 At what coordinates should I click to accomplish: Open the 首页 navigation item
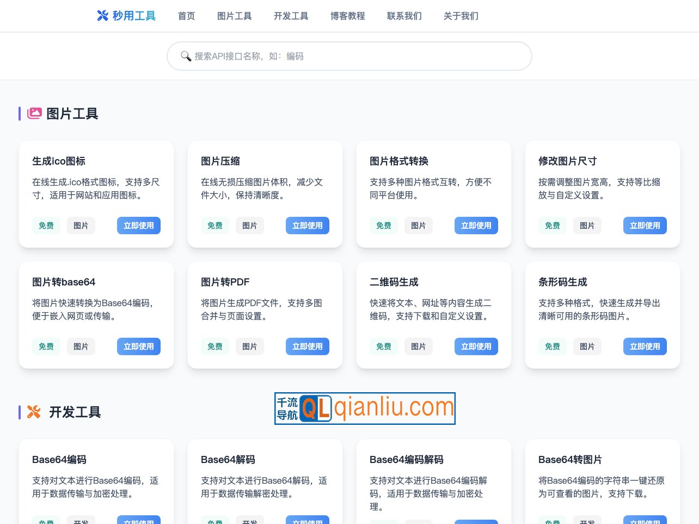186,16
